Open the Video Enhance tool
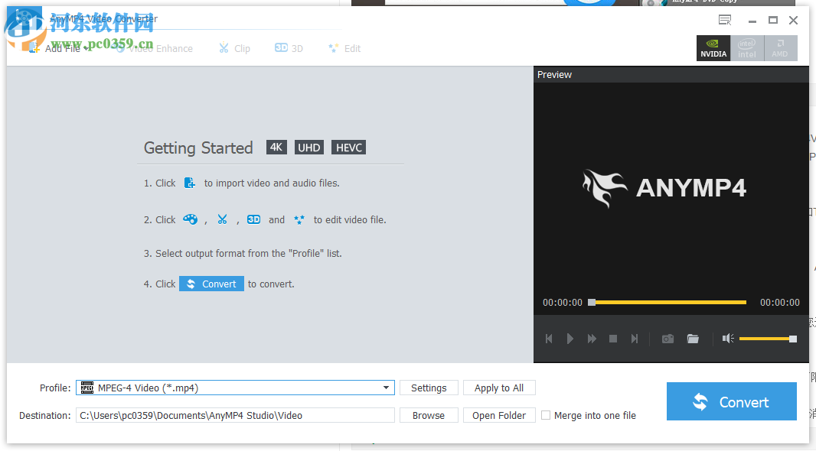Viewport: 816px width, 451px height. tap(154, 48)
